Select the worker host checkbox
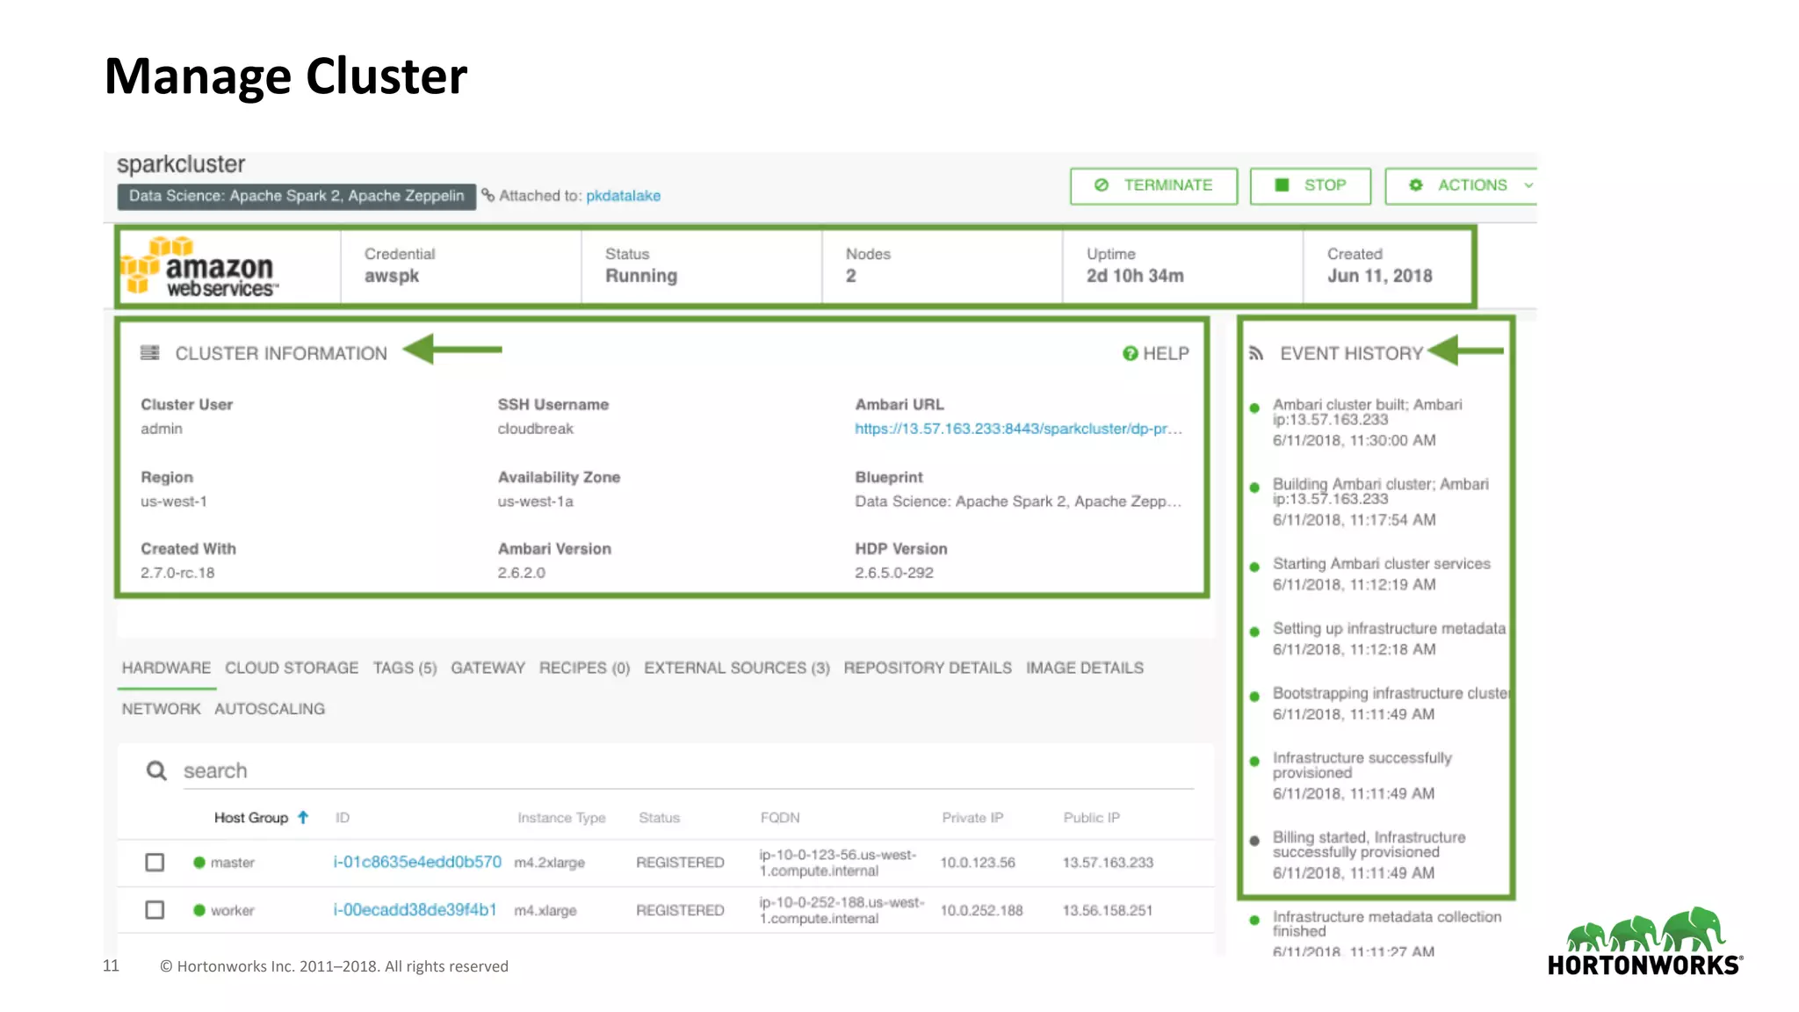Viewport: 1799px width, 1012px height. [x=155, y=909]
